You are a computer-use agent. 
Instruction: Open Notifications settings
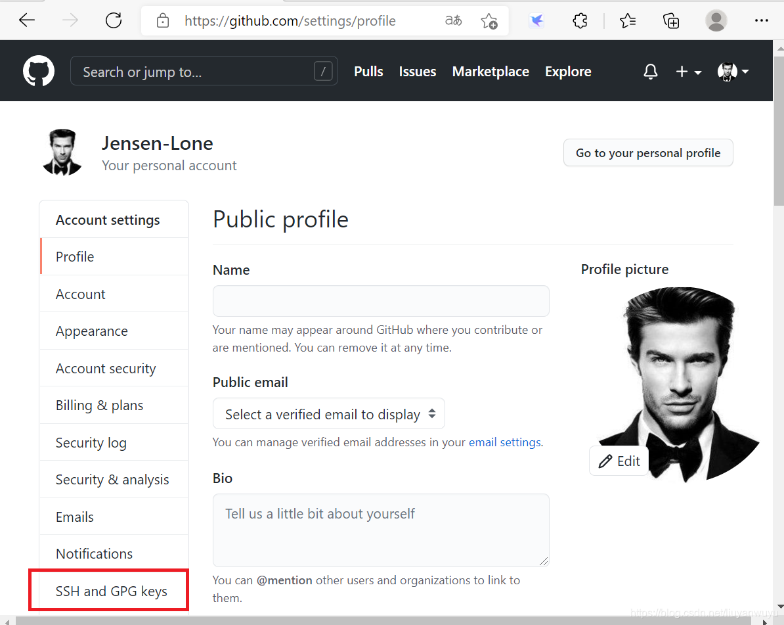114,554
